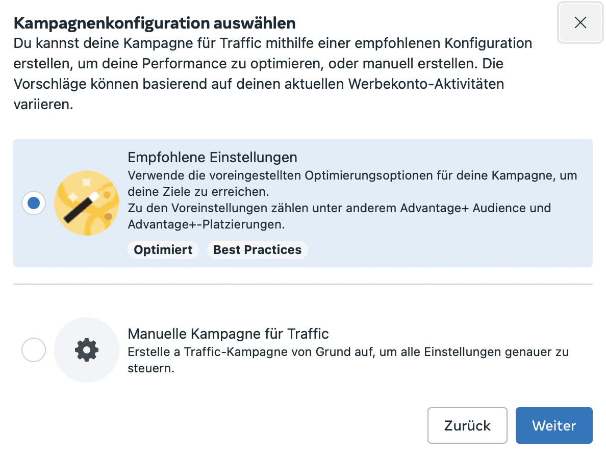Click the intro paragraph about Werbekonto-Aktivitäten

[x=272, y=73]
